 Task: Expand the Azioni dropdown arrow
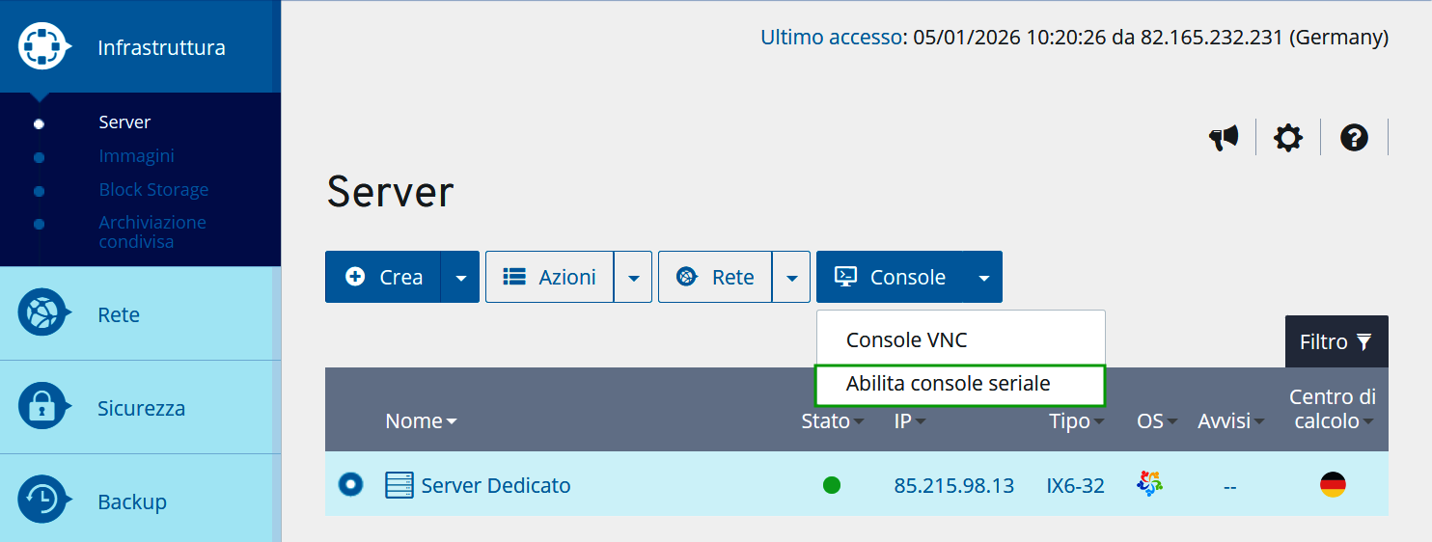click(633, 278)
